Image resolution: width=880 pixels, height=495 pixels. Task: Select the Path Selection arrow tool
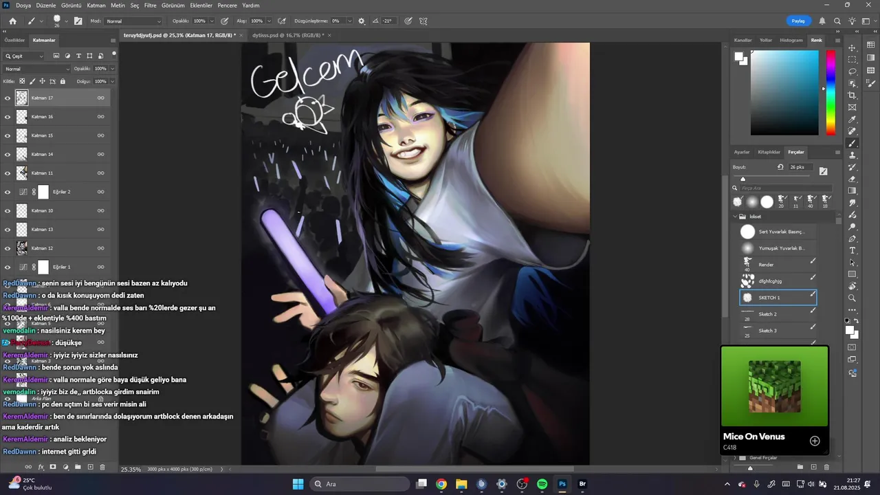click(x=852, y=263)
